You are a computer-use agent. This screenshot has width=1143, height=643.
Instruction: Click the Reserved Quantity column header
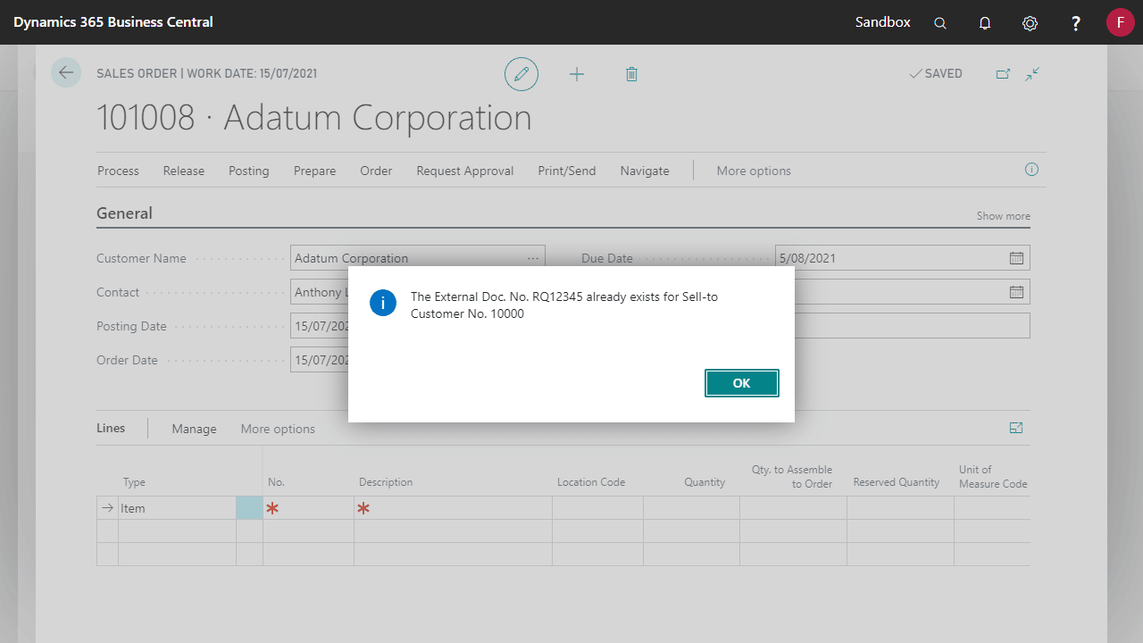[x=897, y=482]
